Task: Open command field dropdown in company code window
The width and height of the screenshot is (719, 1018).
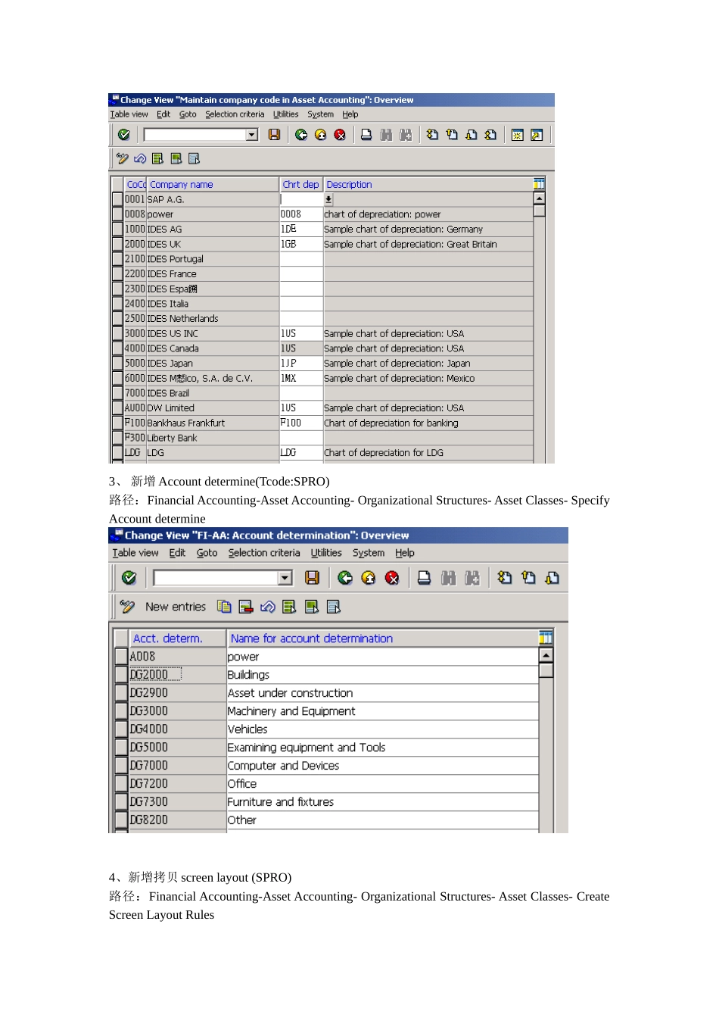Action: tap(252, 135)
